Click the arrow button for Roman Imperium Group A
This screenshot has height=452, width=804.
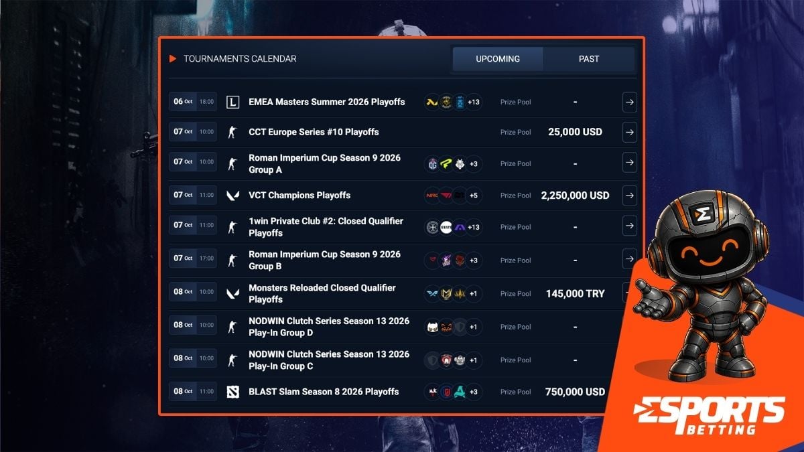(629, 162)
